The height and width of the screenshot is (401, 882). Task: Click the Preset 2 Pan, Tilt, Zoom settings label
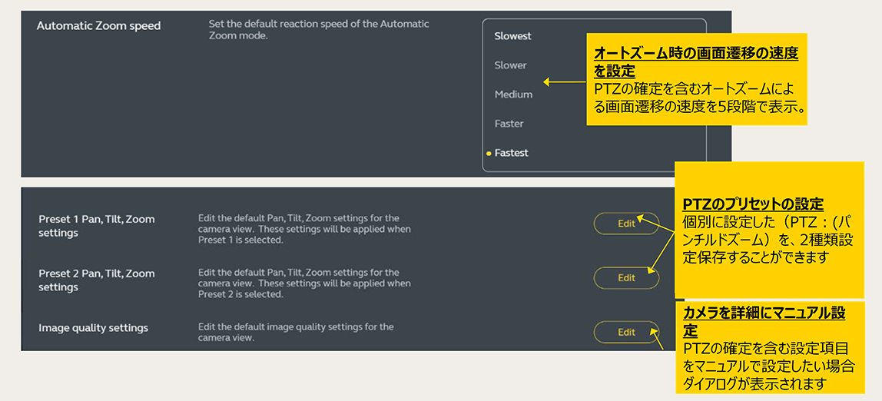point(96,280)
